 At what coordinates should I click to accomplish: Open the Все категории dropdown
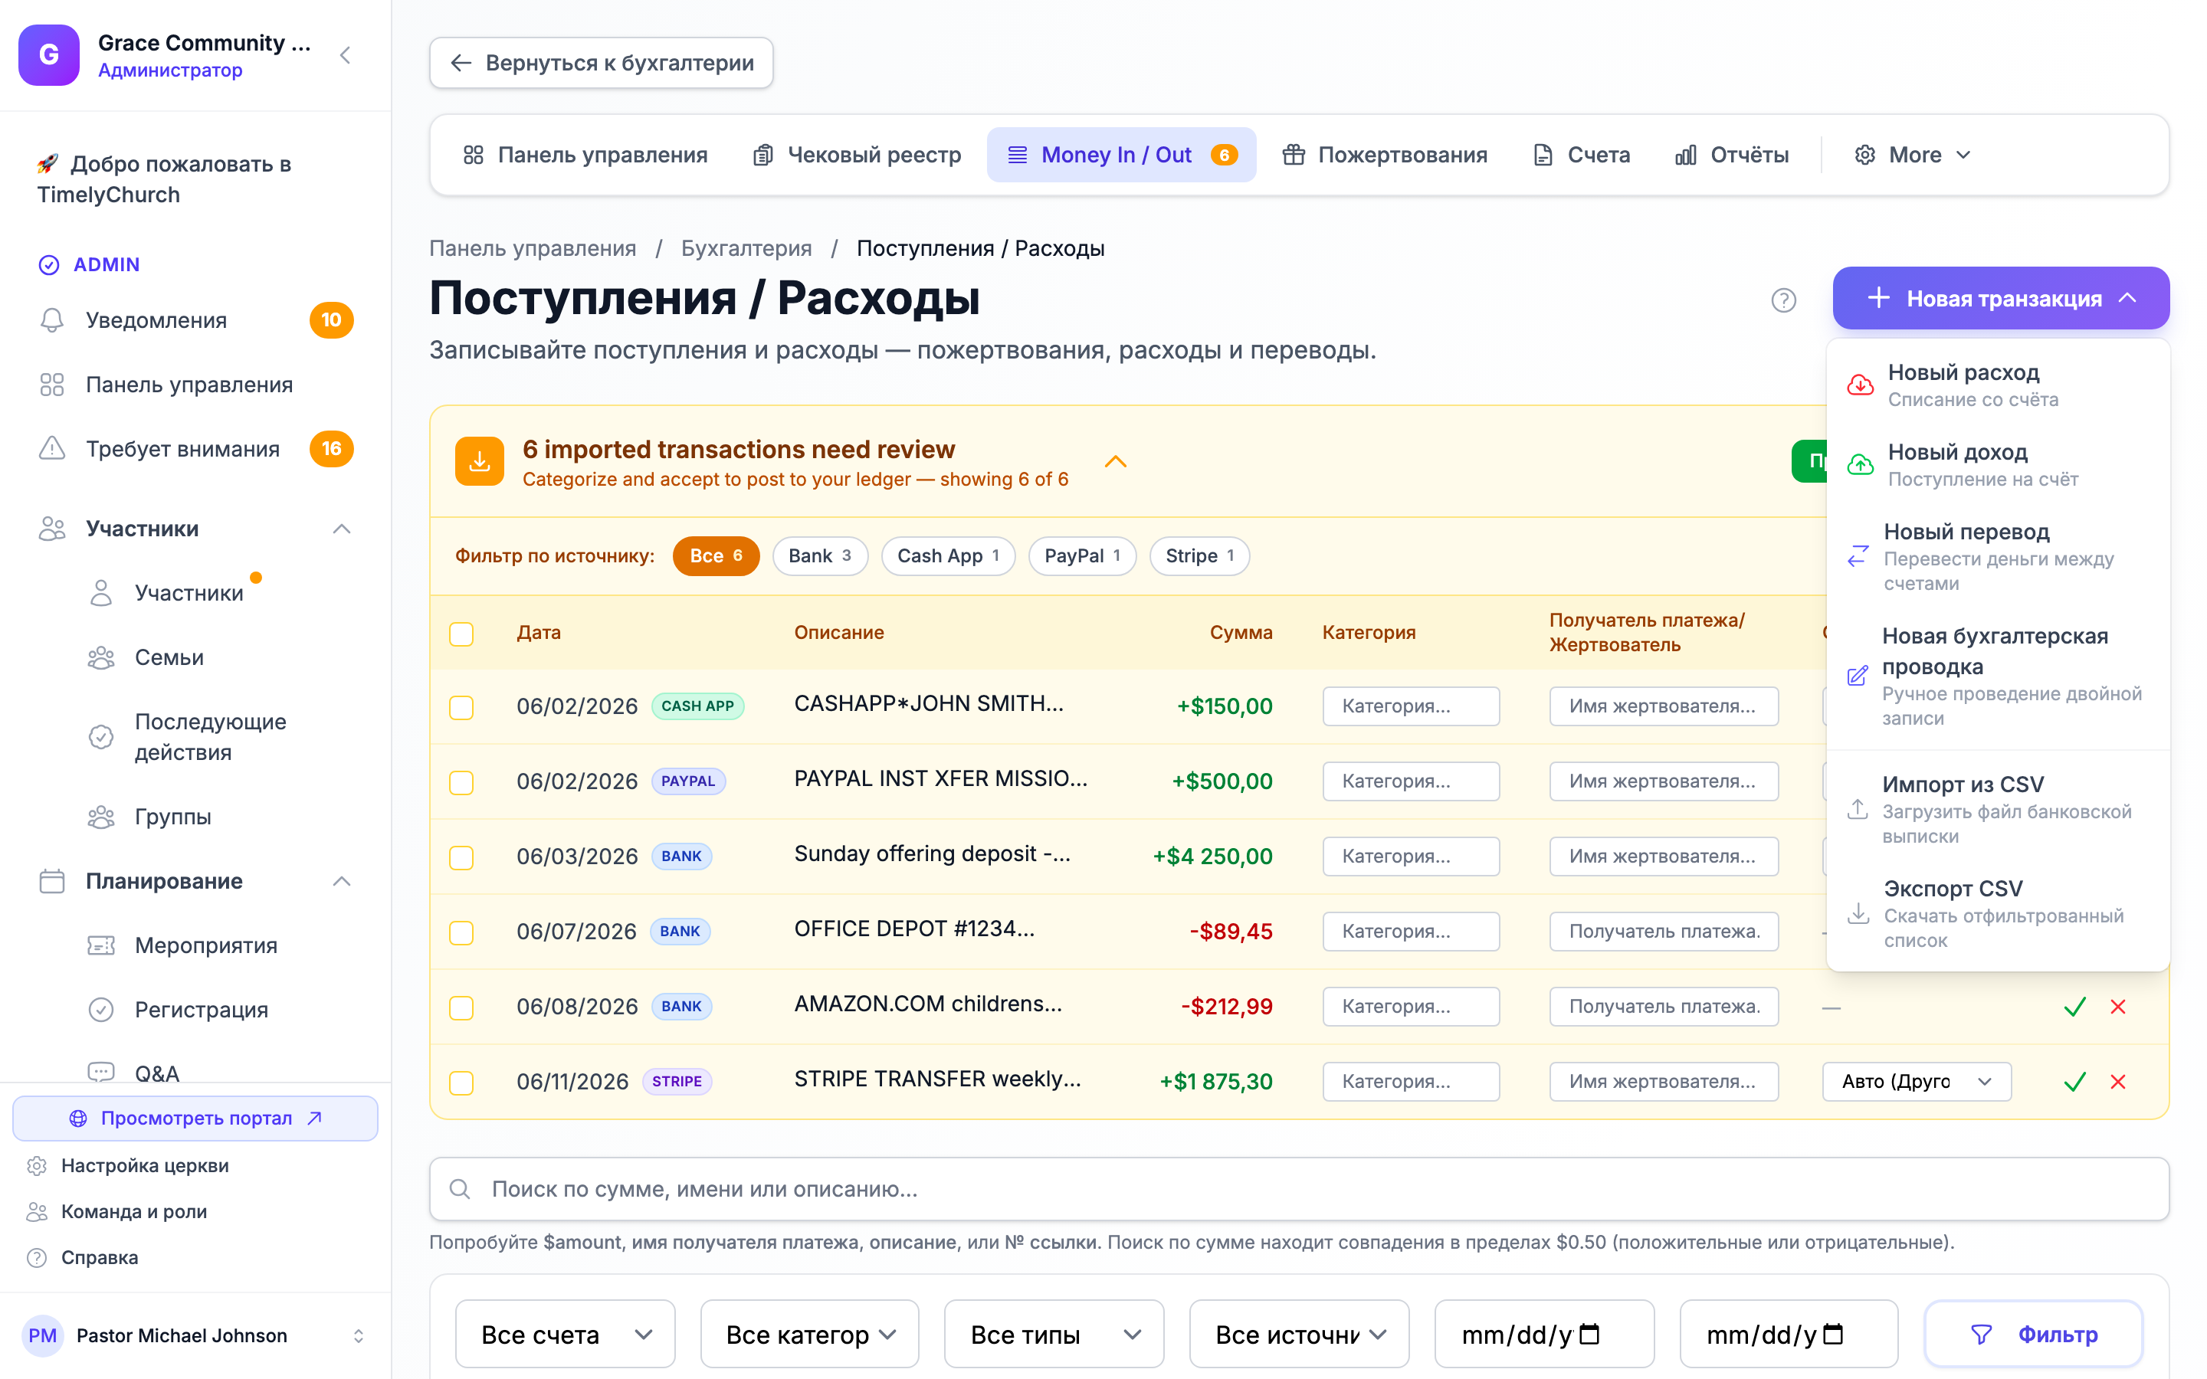810,1335
